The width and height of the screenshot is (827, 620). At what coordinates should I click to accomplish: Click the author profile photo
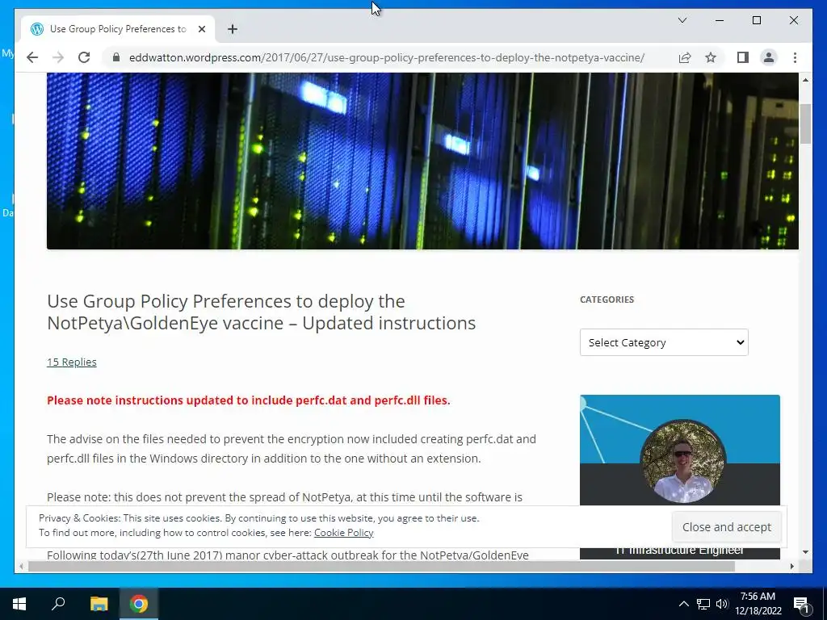(683, 461)
